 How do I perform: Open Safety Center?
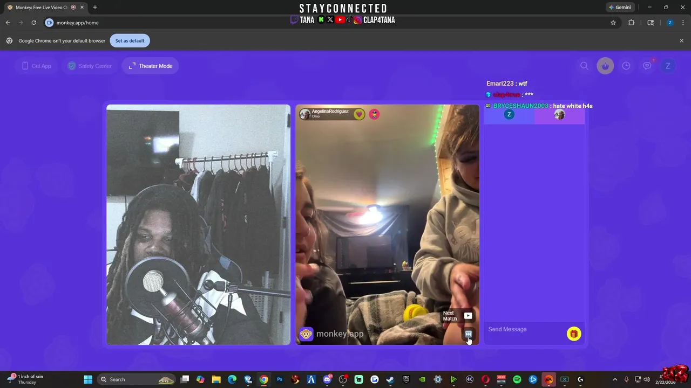pos(90,66)
